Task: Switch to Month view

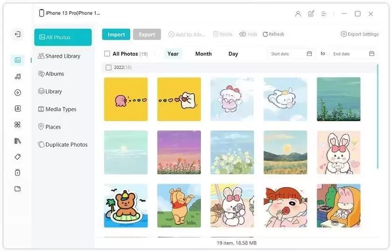Action: point(204,54)
